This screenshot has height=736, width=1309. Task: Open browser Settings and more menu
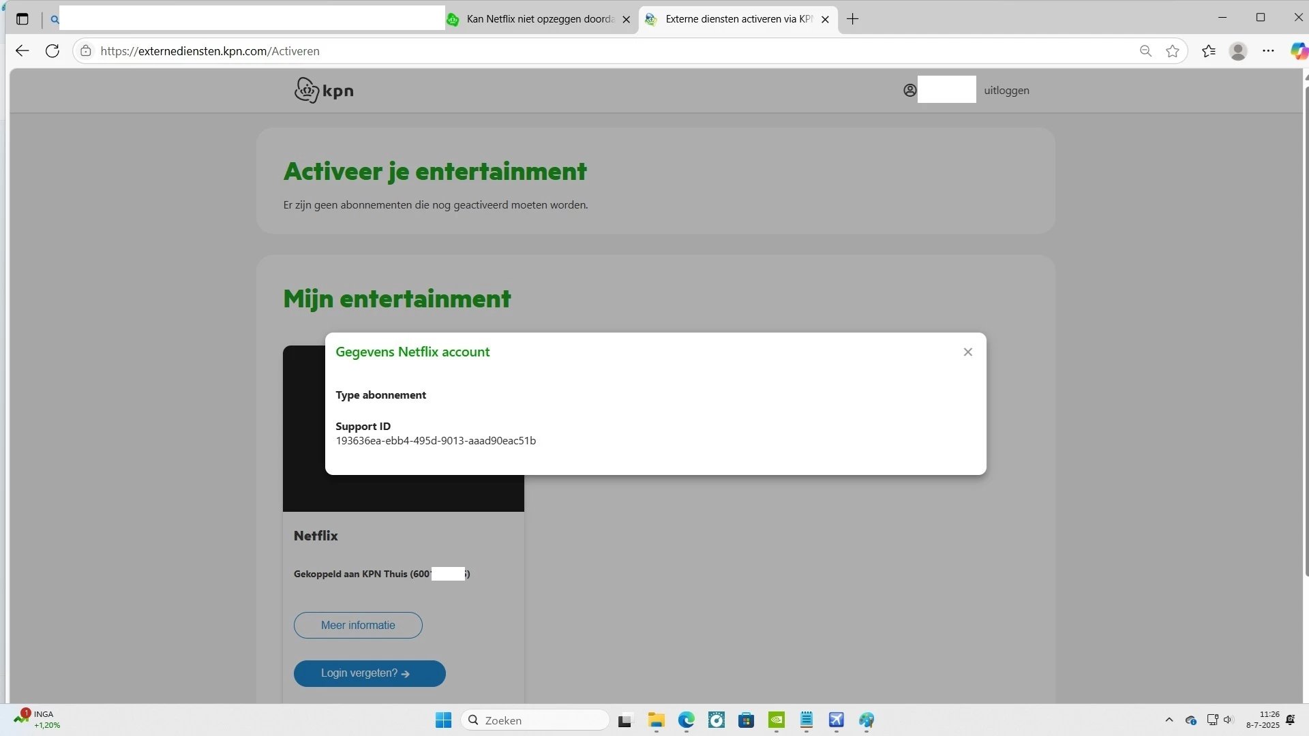(1268, 51)
